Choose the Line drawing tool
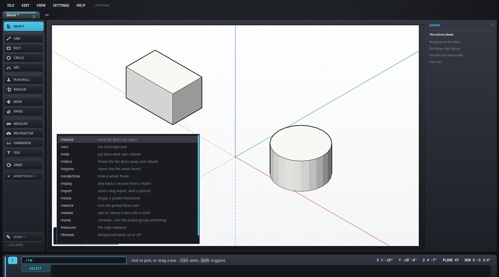 tap(24, 39)
